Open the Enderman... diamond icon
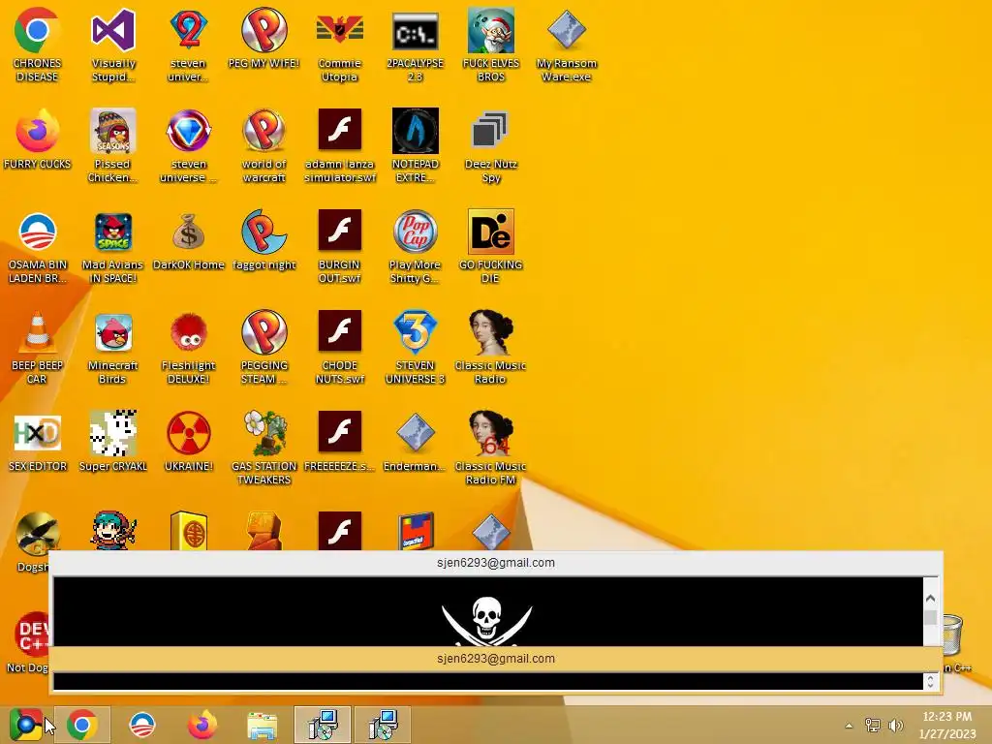The image size is (992, 744). [415, 433]
